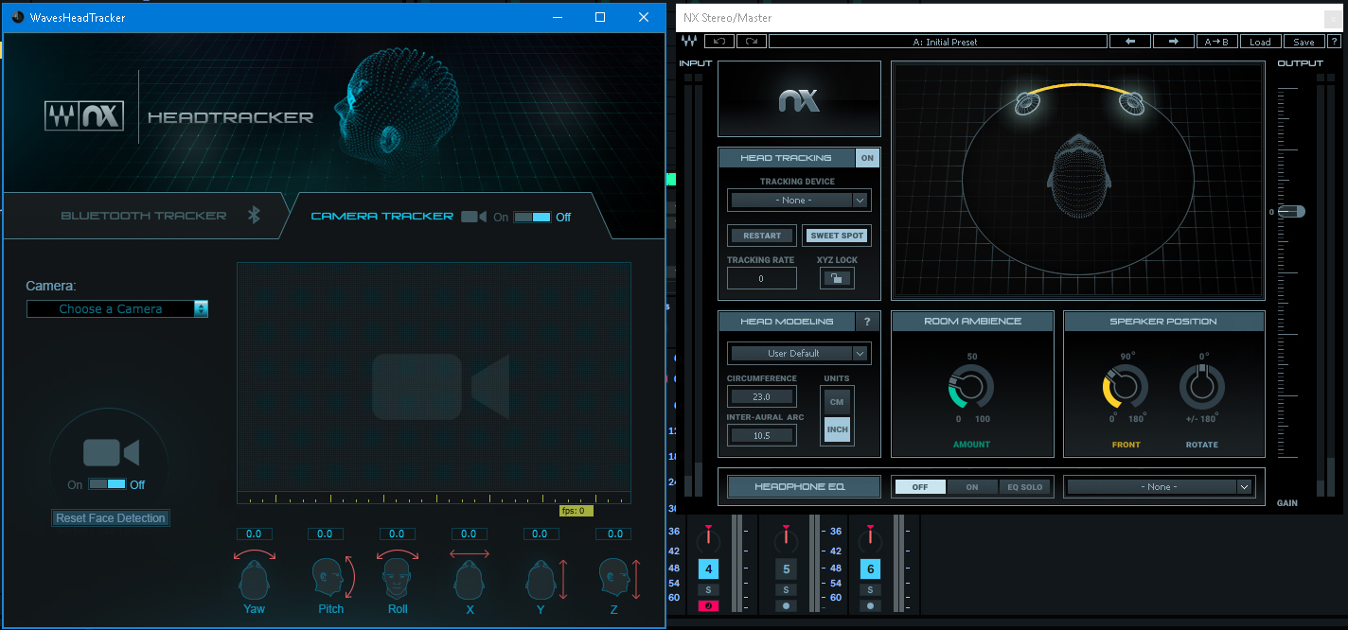Toggle the lower camera On/Off switch
Screen dimensions: 1348x630
[107, 484]
